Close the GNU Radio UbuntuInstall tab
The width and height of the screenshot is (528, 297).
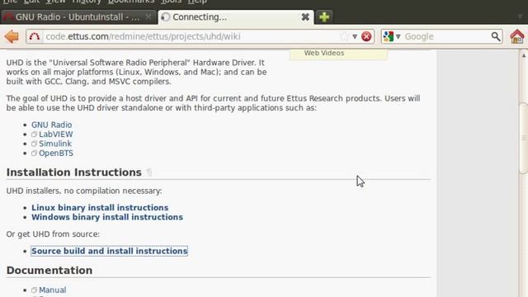pos(148,16)
